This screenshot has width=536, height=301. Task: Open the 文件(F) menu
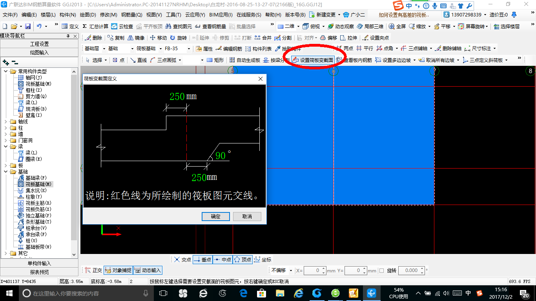[x=10, y=15]
